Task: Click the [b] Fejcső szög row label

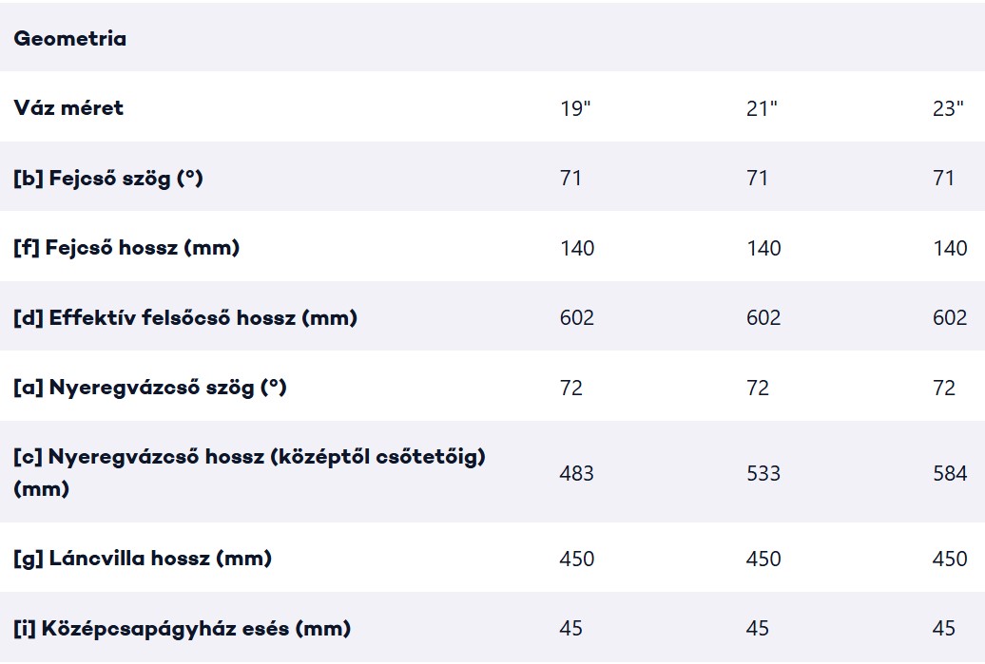Action: click(x=108, y=179)
